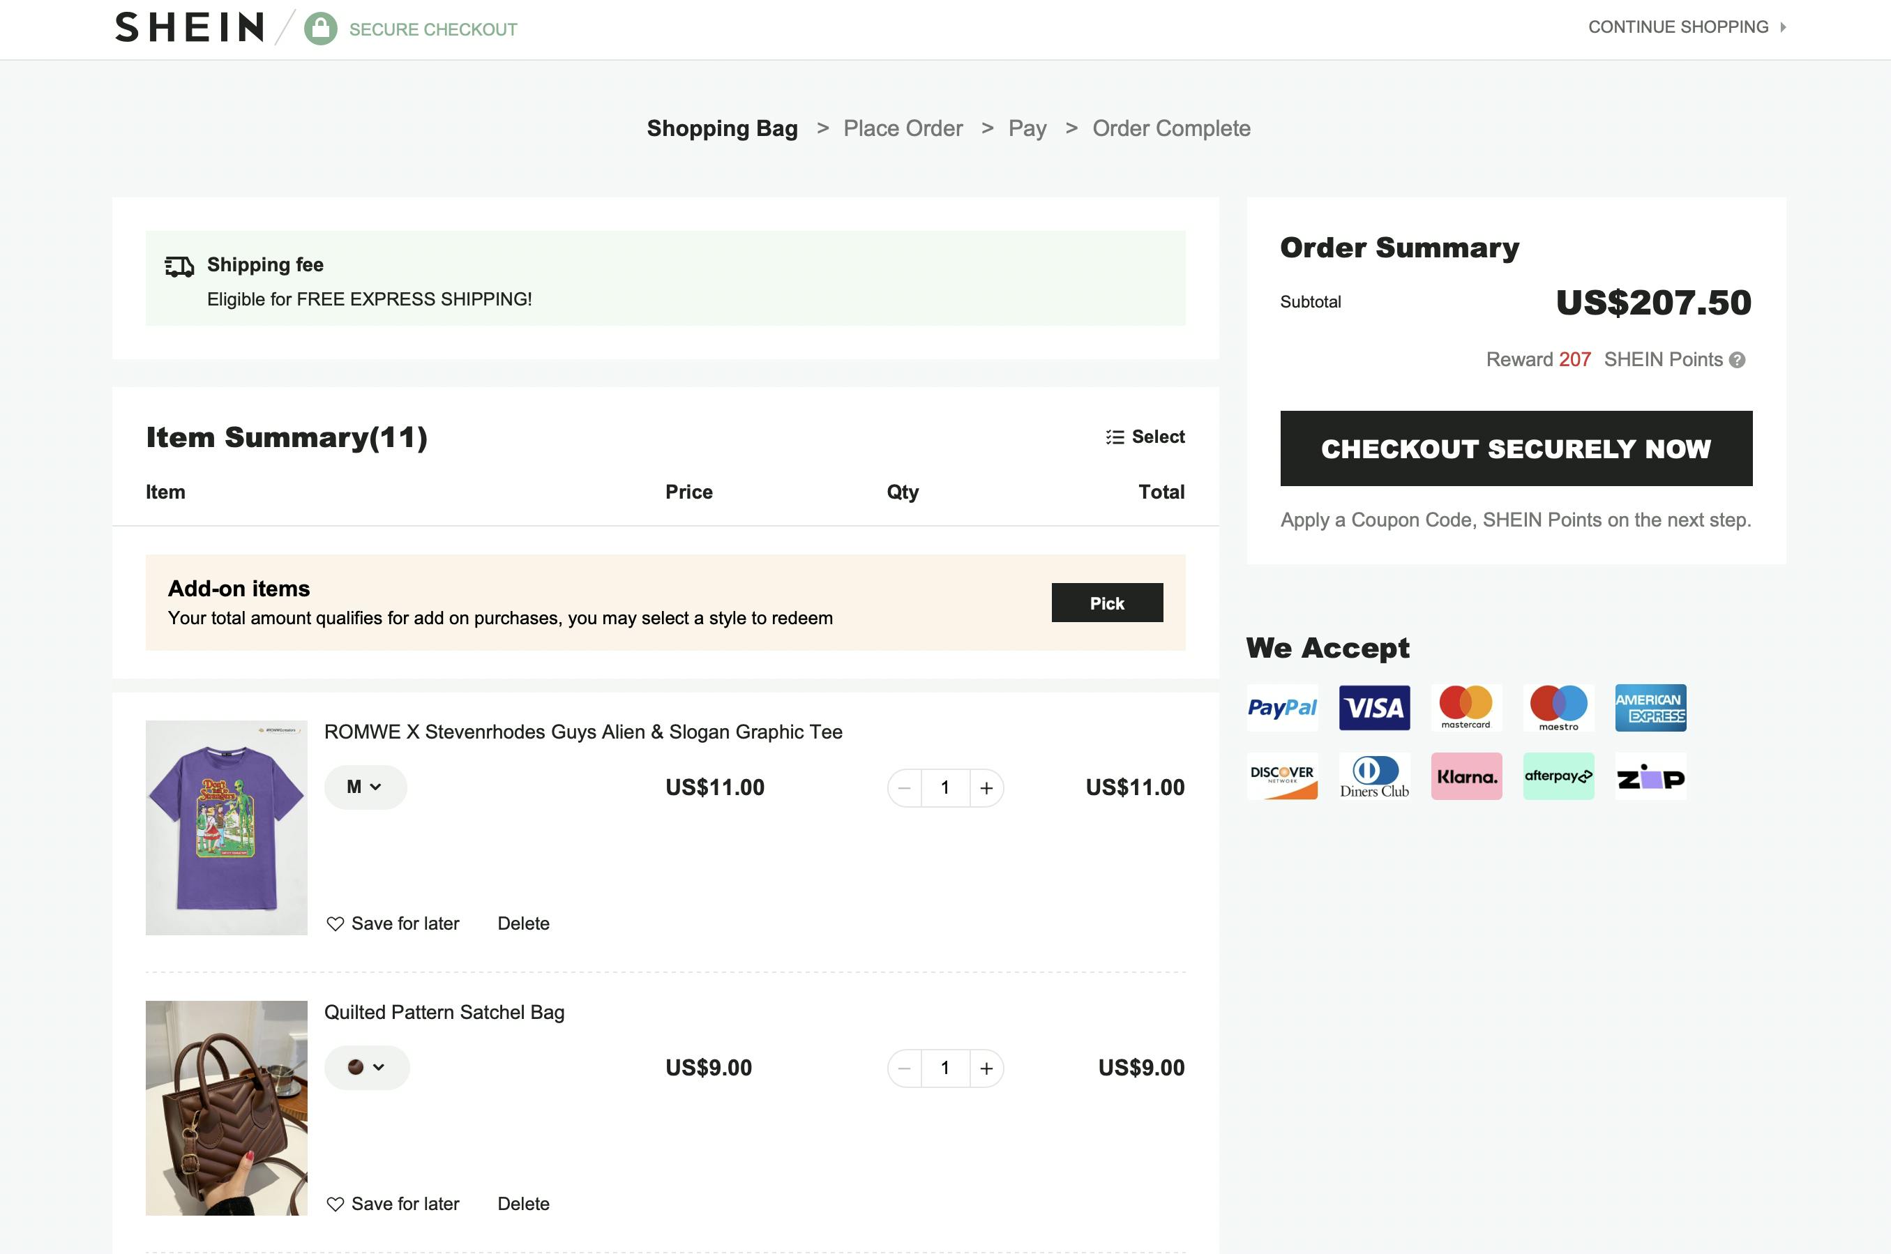The width and height of the screenshot is (1891, 1254).
Task: Click the Mastercard payment icon
Action: coord(1466,707)
